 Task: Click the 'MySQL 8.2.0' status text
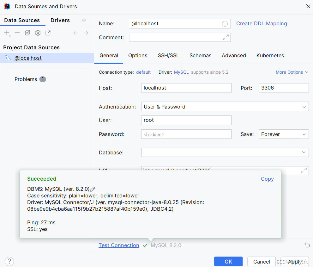point(166,245)
